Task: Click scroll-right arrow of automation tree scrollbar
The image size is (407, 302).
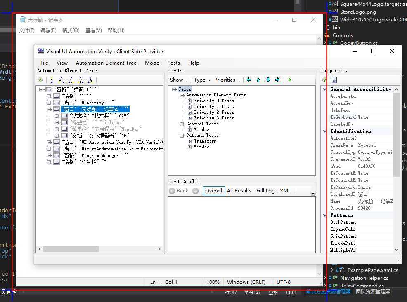Action: click(x=159, y=249)
